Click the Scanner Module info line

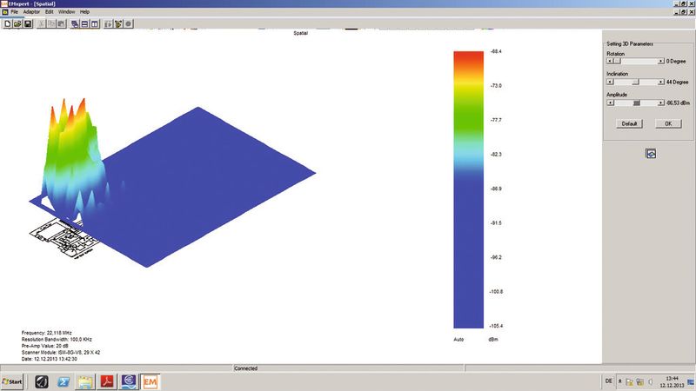(x=61, y=353)
